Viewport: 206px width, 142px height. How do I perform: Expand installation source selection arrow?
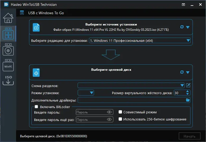pos(188,27)
